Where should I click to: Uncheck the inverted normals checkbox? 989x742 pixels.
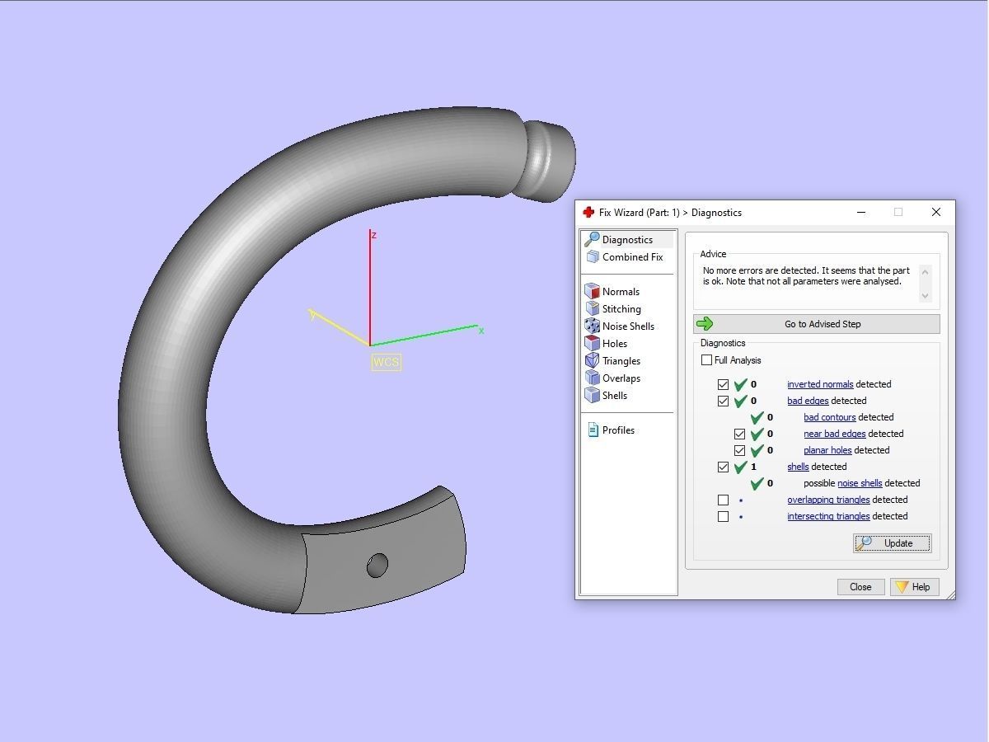pyautogui.click(x=723, y=384)
